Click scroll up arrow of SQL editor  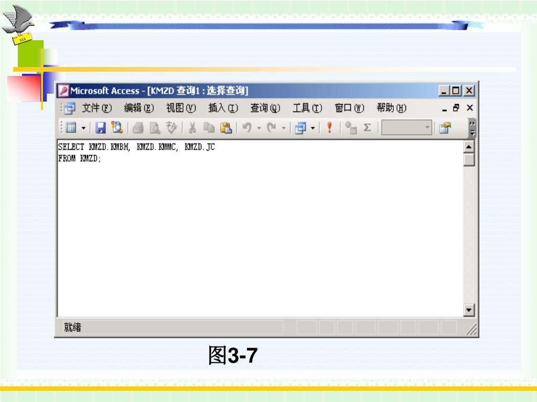click(x=469, y=147)
